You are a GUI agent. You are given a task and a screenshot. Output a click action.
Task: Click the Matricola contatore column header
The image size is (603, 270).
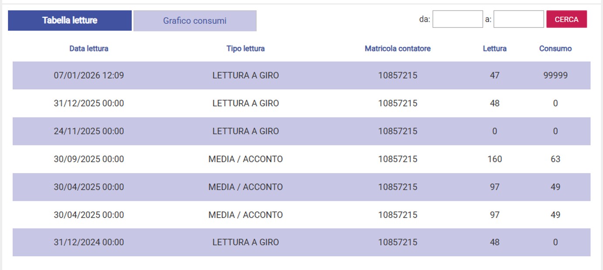click(x=397, y=48)
